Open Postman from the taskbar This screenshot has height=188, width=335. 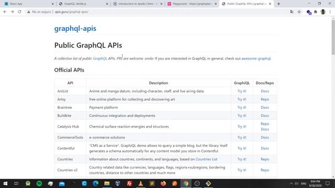174,183
